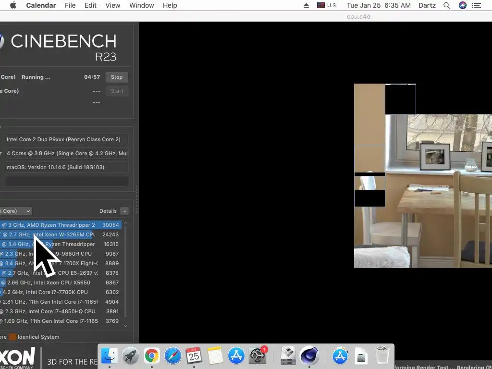
Task: Select the Intel Core i7-7700K CPU row
Action: pos(61,292)
